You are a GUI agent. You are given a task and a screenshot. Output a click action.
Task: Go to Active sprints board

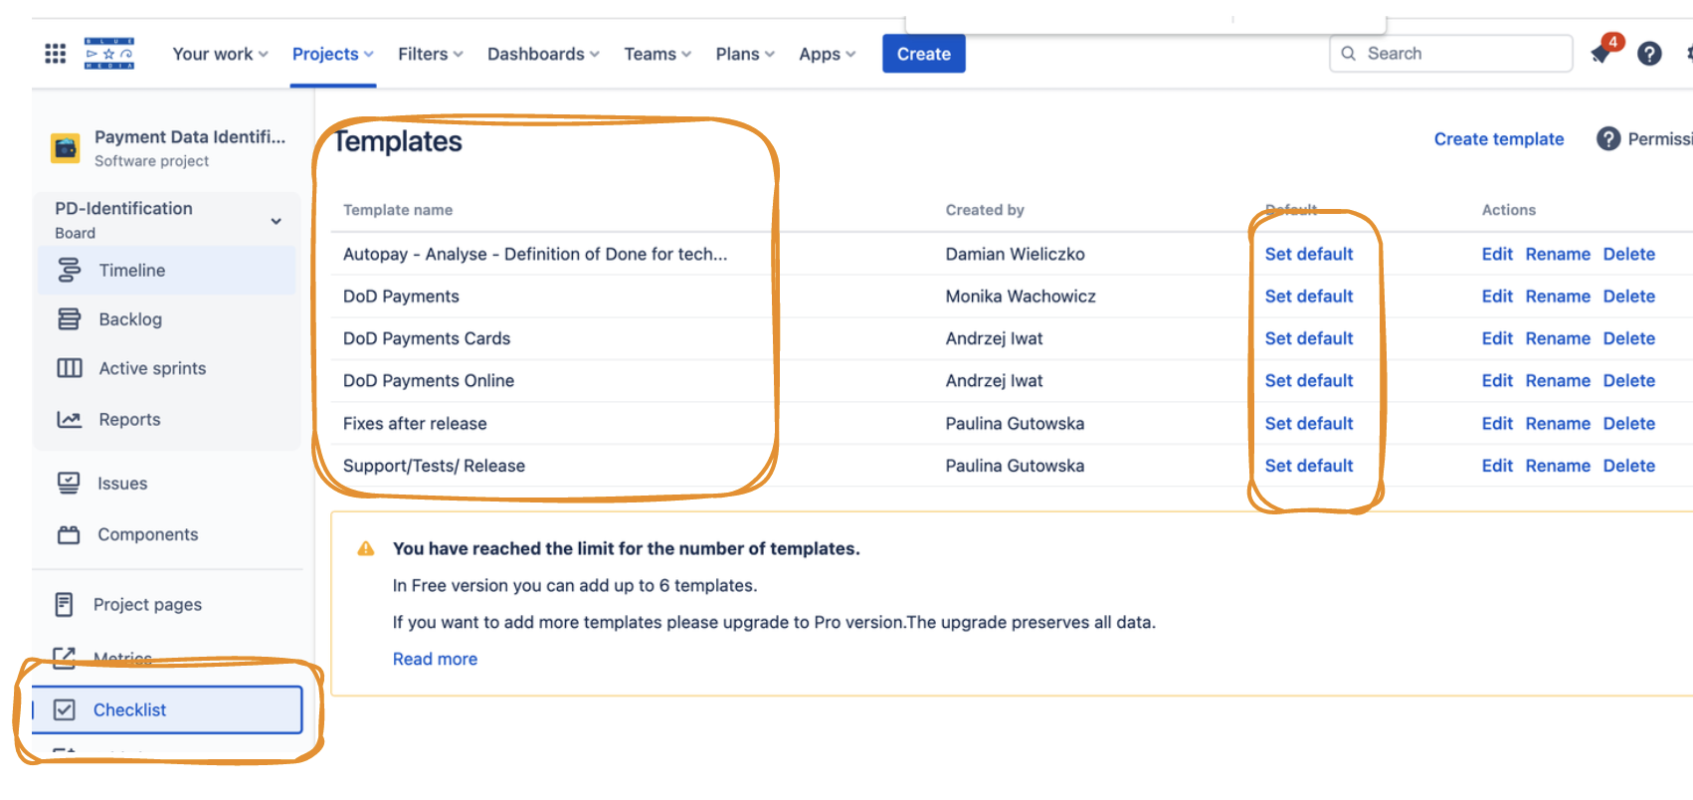pos(151,368)
